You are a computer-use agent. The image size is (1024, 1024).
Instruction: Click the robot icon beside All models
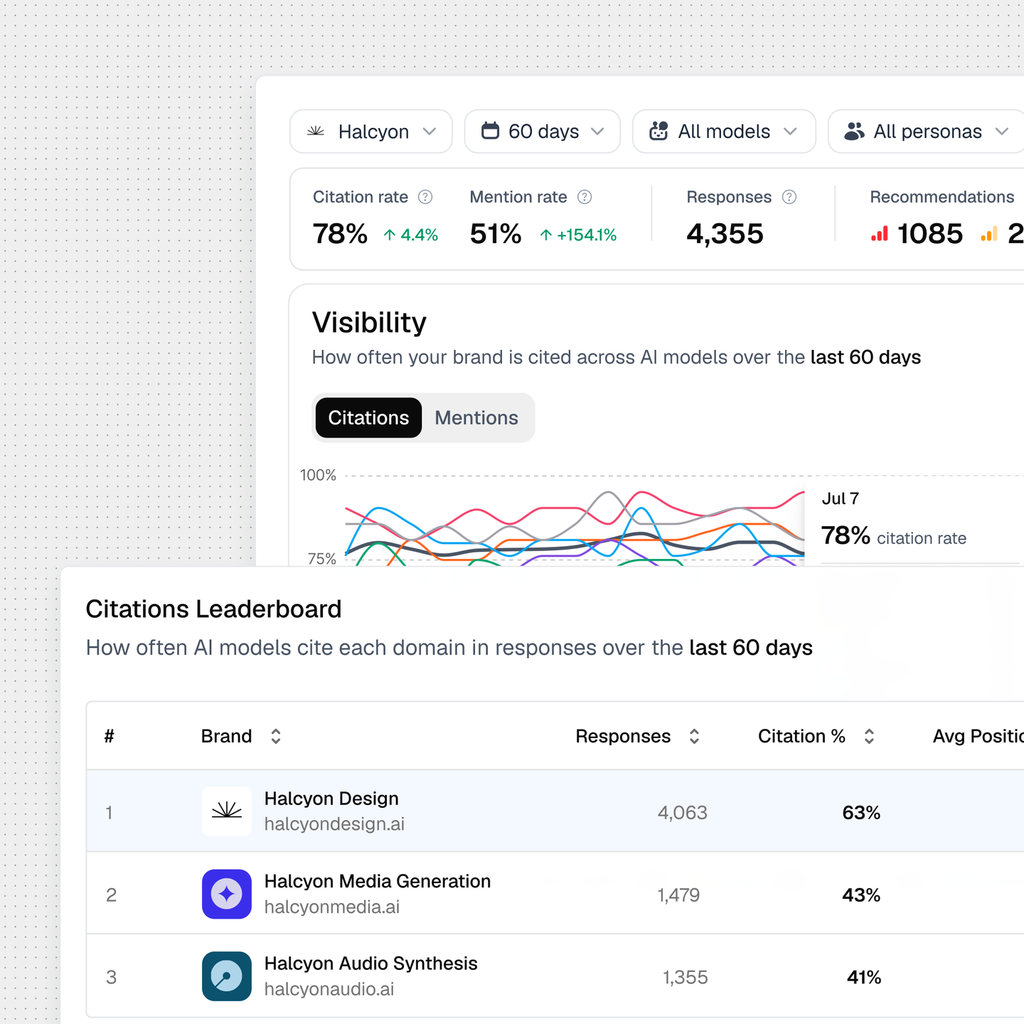pos(659,131)
